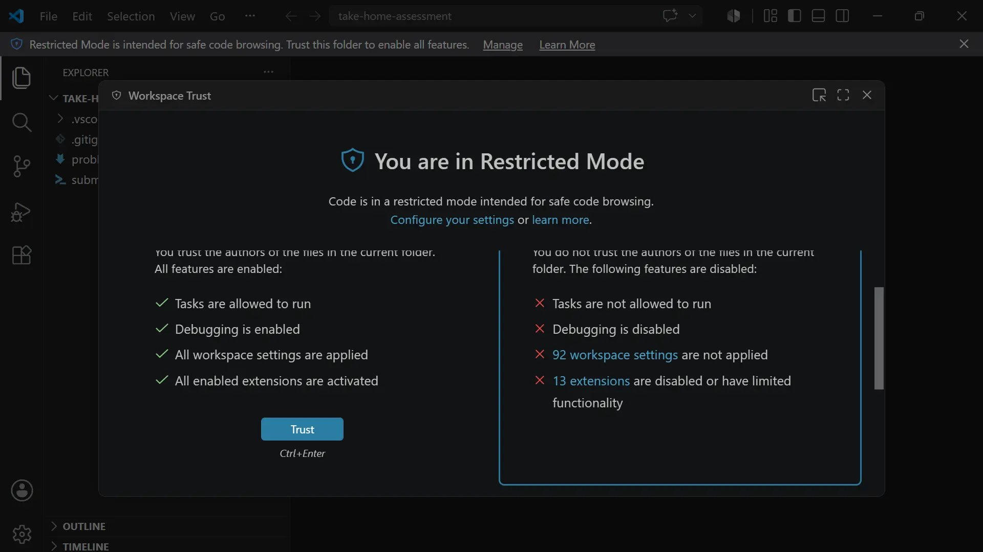Move the Workspace Trust editor into a new window
This screenshot has height=552, width=983.
pyautogui.click(x=819, y=95)
